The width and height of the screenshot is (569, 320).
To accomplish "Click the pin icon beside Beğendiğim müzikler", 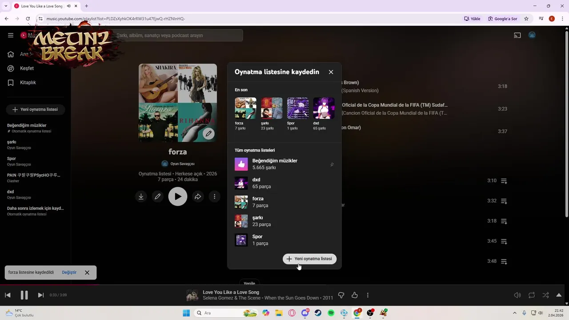I will 332,164.
